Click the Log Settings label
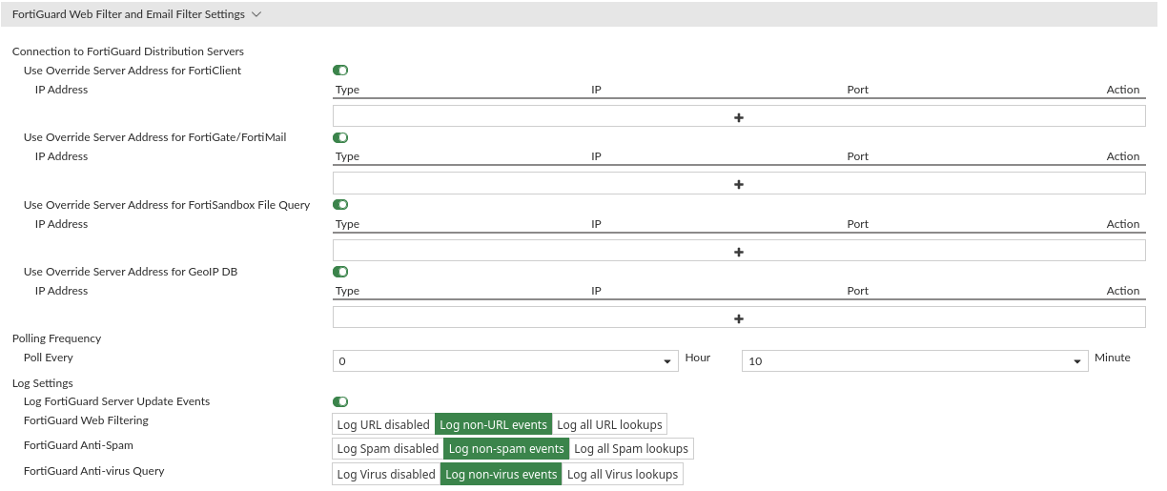Image resolution: width=1167 pixels, height=491 pixels. click(43, 383)
